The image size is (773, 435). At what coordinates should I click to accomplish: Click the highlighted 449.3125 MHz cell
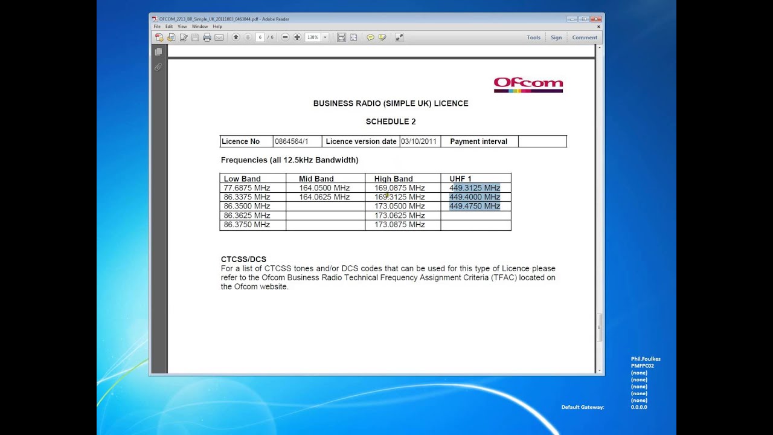[475, 188]
